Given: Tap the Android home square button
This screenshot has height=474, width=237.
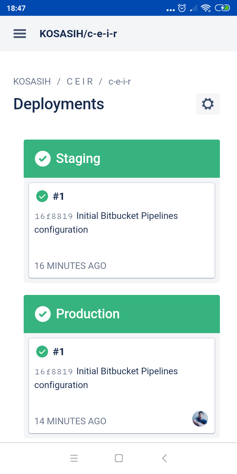Looking at the screenshot, I should 119,458.
